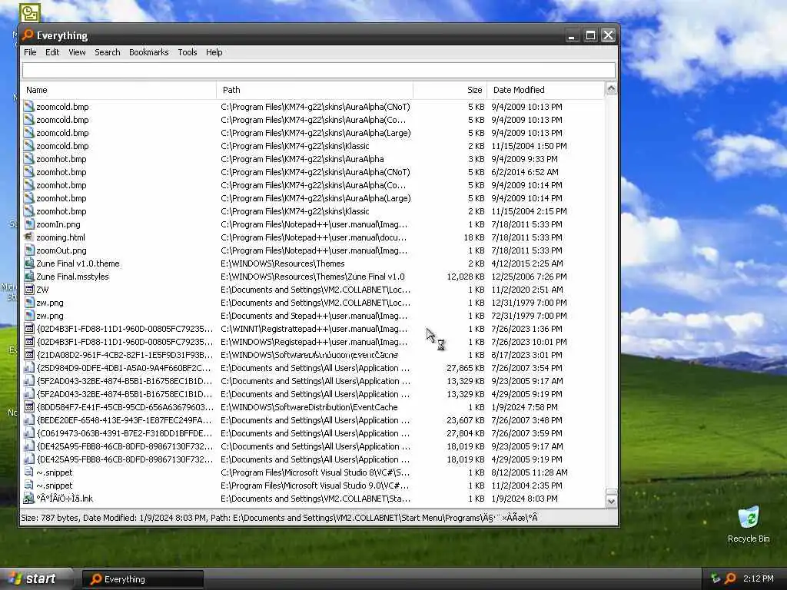
Task: Click icon of {BEDE20EF-6548 file
Action: (x=29, y=420)
